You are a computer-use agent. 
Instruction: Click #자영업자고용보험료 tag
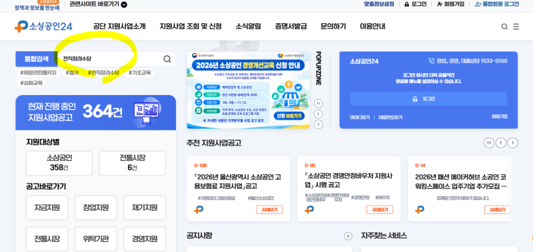coord(217,198)
